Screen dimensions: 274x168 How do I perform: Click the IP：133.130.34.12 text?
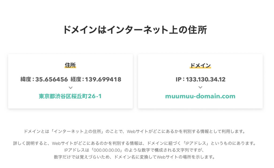tap(200, 79)
